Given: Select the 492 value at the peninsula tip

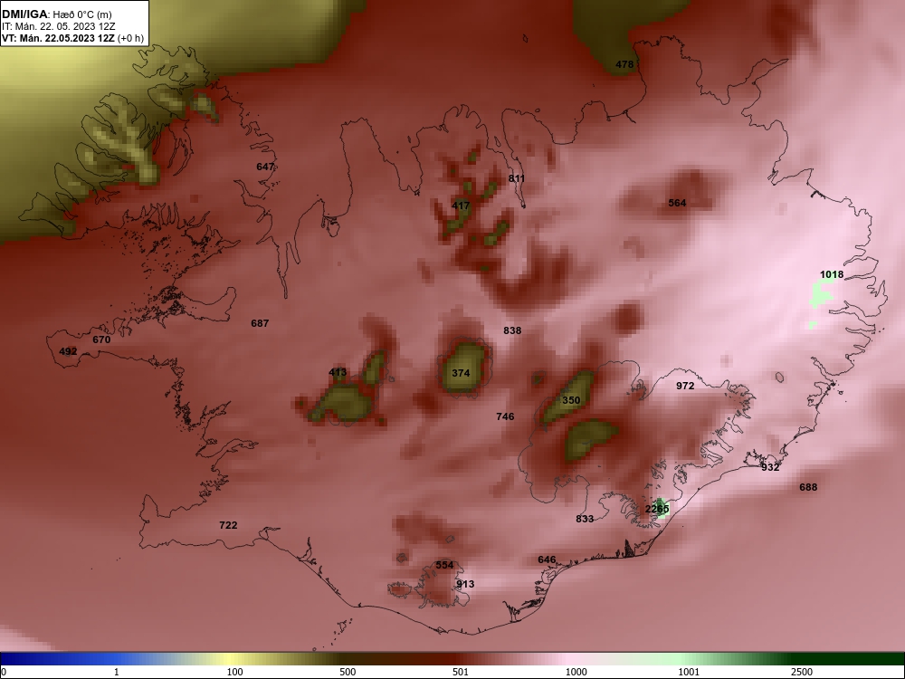Looking at the screenshot, I should tap(68, 351).
